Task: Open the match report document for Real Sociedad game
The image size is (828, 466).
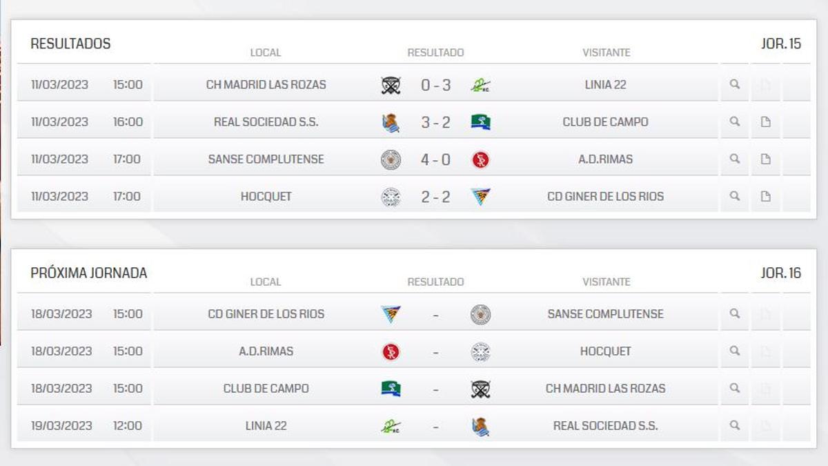Action: tap(765, 122)
